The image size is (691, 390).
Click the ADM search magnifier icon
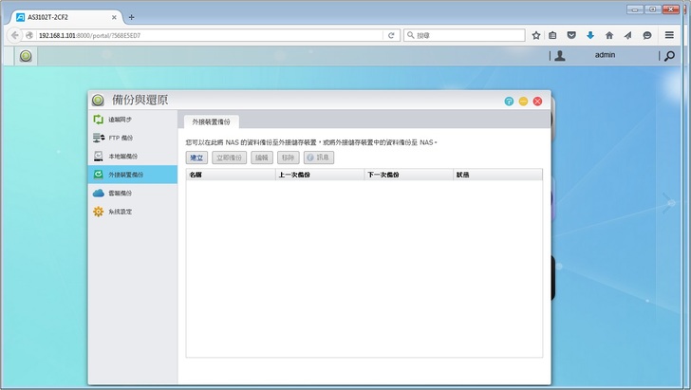pyautogui.click(x=669, y=56)
